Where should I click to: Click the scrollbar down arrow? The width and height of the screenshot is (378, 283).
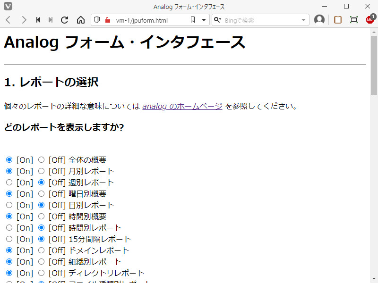374,279
